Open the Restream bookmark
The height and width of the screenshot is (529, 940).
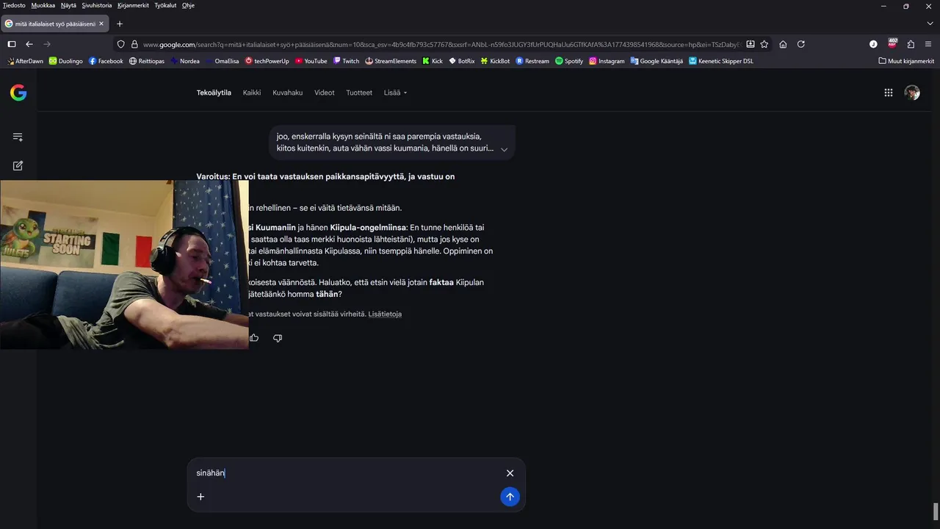pos(532,61)
